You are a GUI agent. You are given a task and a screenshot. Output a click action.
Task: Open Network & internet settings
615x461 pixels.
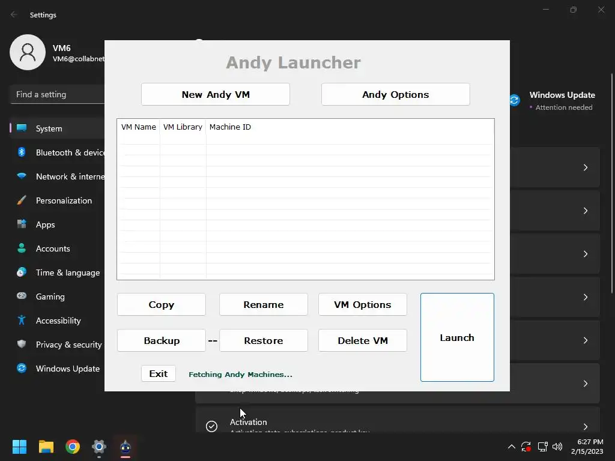(57, 176)
